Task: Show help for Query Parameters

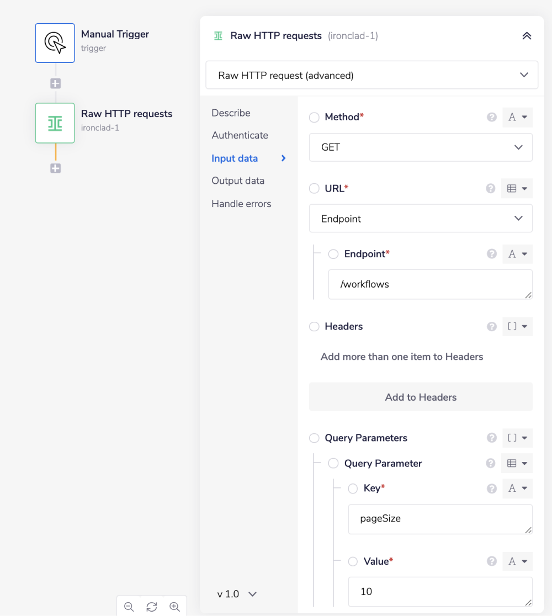Action: tap(492, 438)
